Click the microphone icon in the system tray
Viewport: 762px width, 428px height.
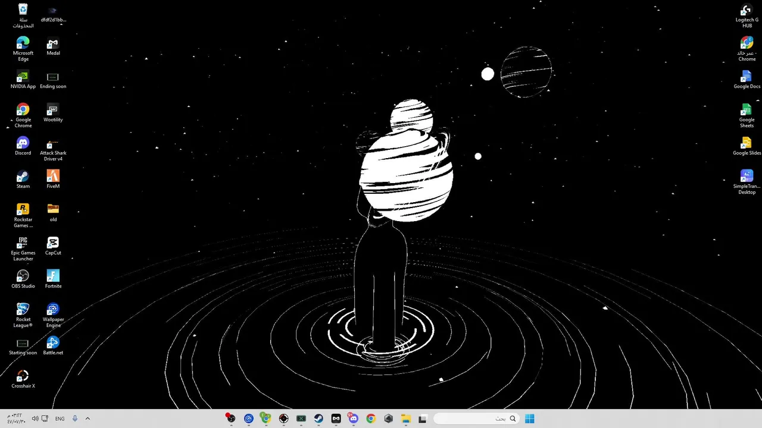75,418
